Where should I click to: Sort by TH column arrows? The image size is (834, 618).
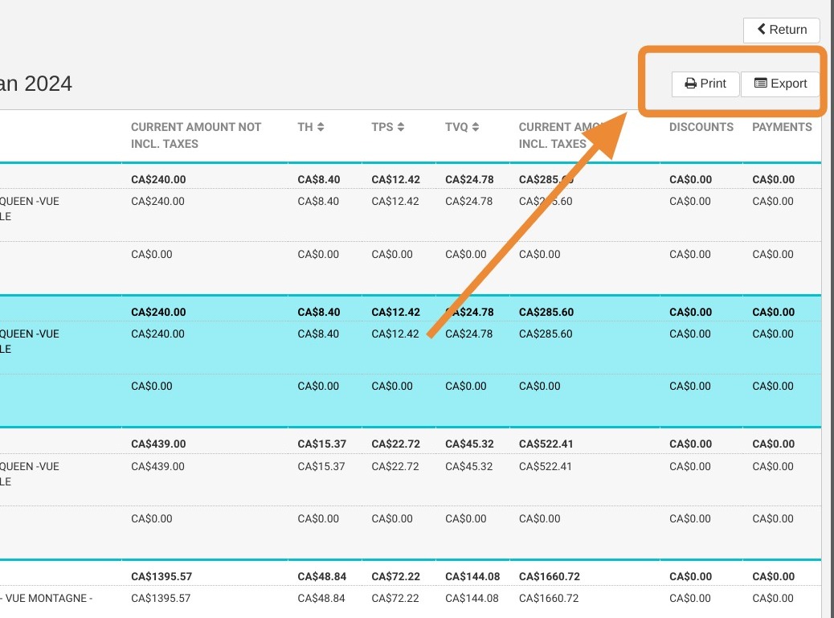(x=321, y=127)
